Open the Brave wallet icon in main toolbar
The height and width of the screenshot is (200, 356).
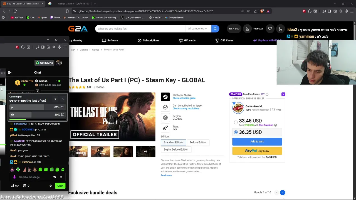coord(335,11)
